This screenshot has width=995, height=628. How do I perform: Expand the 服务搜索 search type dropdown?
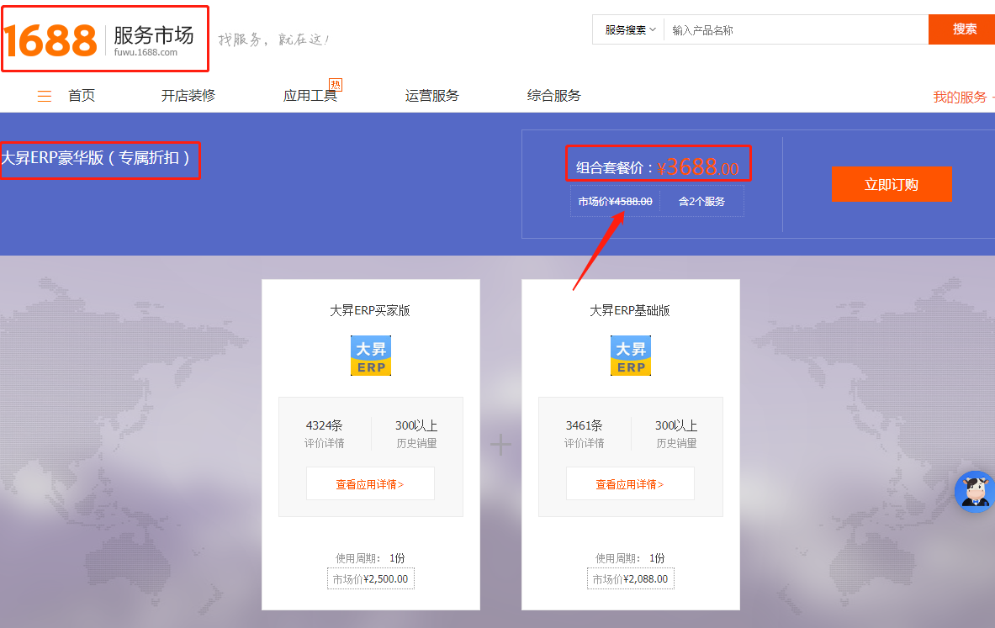pos(629,29)
